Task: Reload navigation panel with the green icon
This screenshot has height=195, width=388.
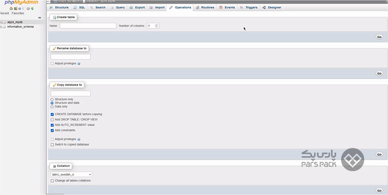Action: [x=32, y=8]
